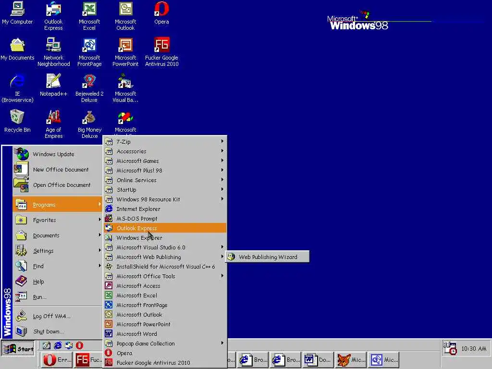Screen dimensions: 492x369
Task: Expand Microsoft Visual Studio 6.0 folder
Action: pyautogui.click(x=165, y=247)
